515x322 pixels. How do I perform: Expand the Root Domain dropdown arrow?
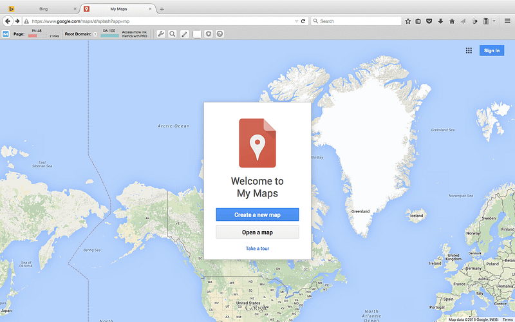pyautogui.click(x=95, y=34)
